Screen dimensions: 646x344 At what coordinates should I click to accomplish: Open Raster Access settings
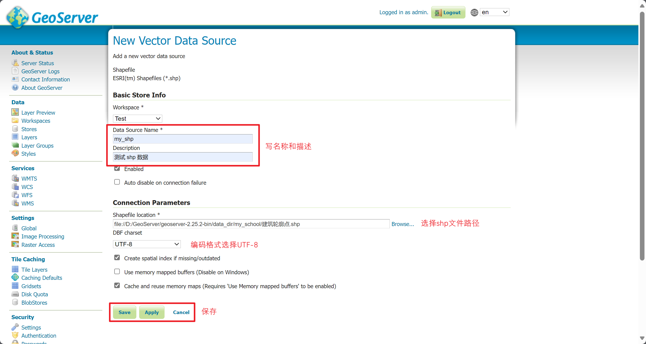coord(38,245)
